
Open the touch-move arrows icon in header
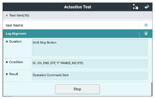pyautogui.click(x=135, y=7)
